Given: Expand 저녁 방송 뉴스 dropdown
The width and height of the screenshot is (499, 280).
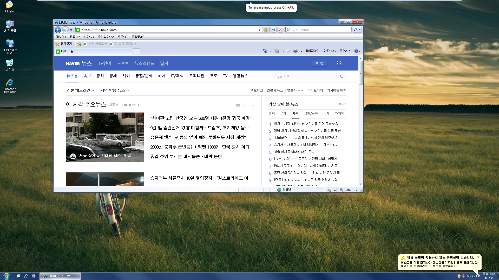Looking at the screenshot, I should pyautogui.click(x=115, y=90).
